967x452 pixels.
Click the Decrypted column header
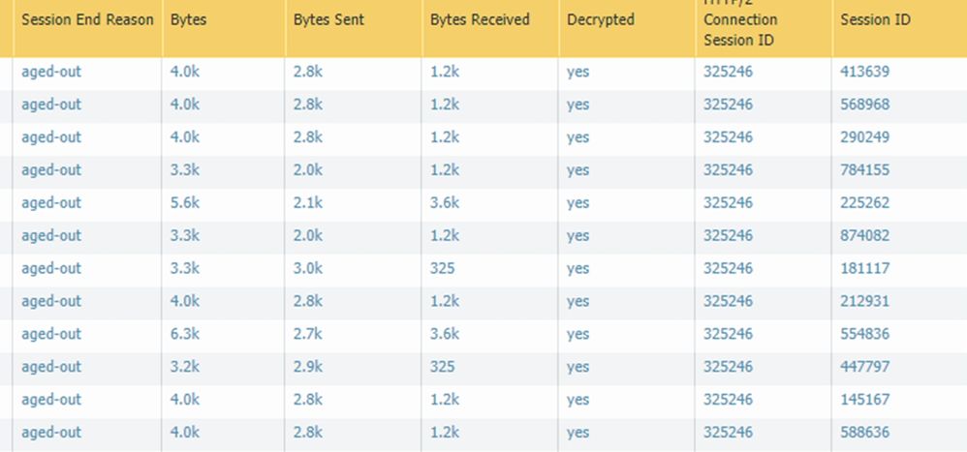(601, 19)
